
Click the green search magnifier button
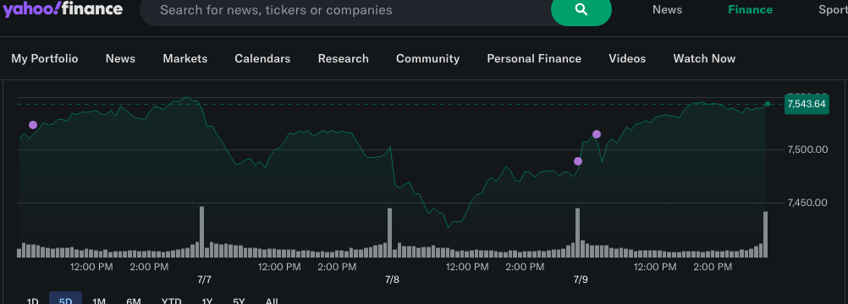(581, 10)
